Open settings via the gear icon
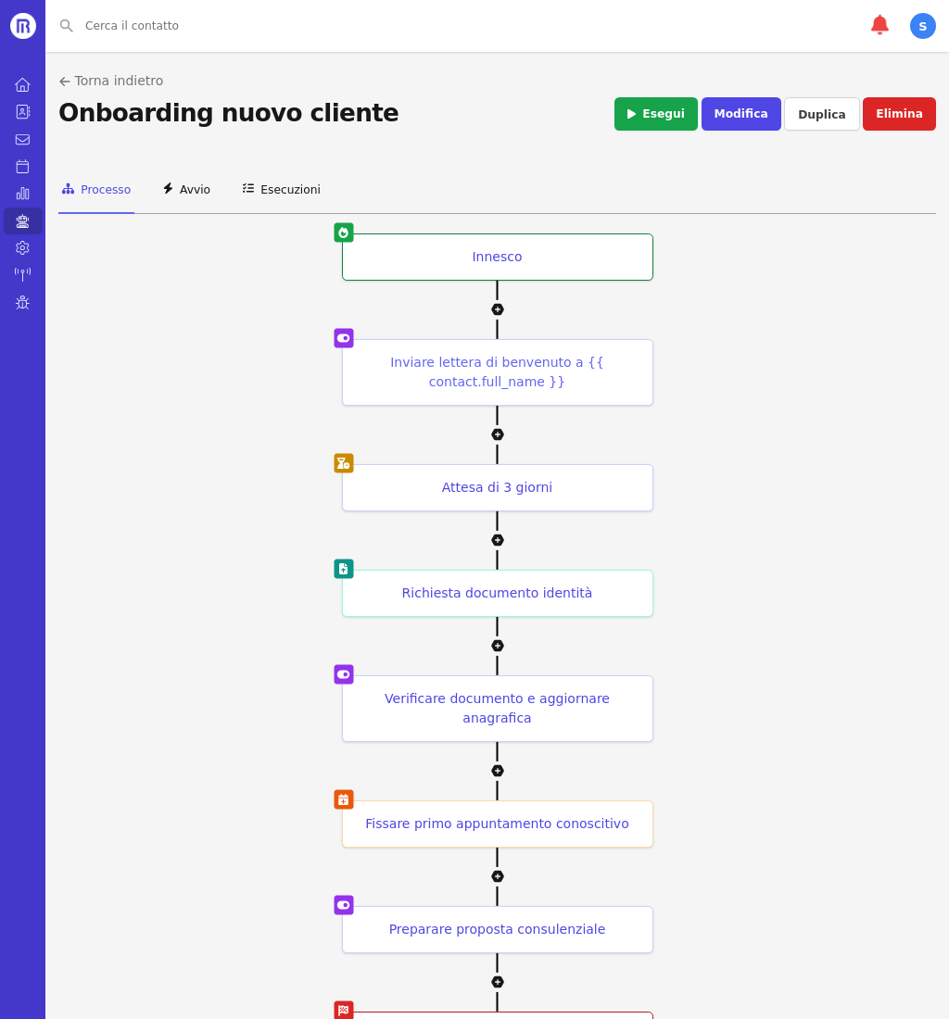This screenshot has width=949, height=1019. tap(22, 247)
